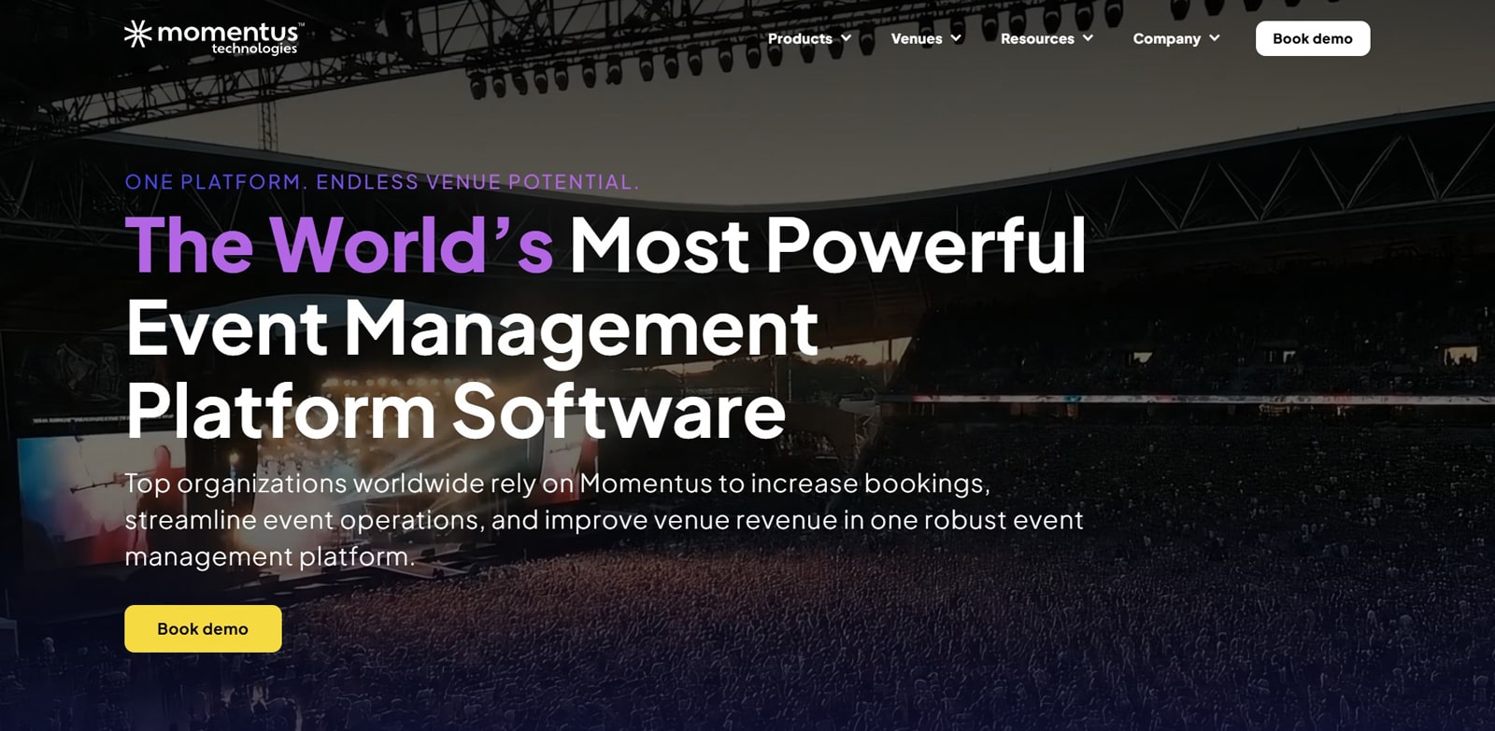Click the Momentus Technologies logo
Viewport: 1495px width, 731px height.
pos(214,38)
